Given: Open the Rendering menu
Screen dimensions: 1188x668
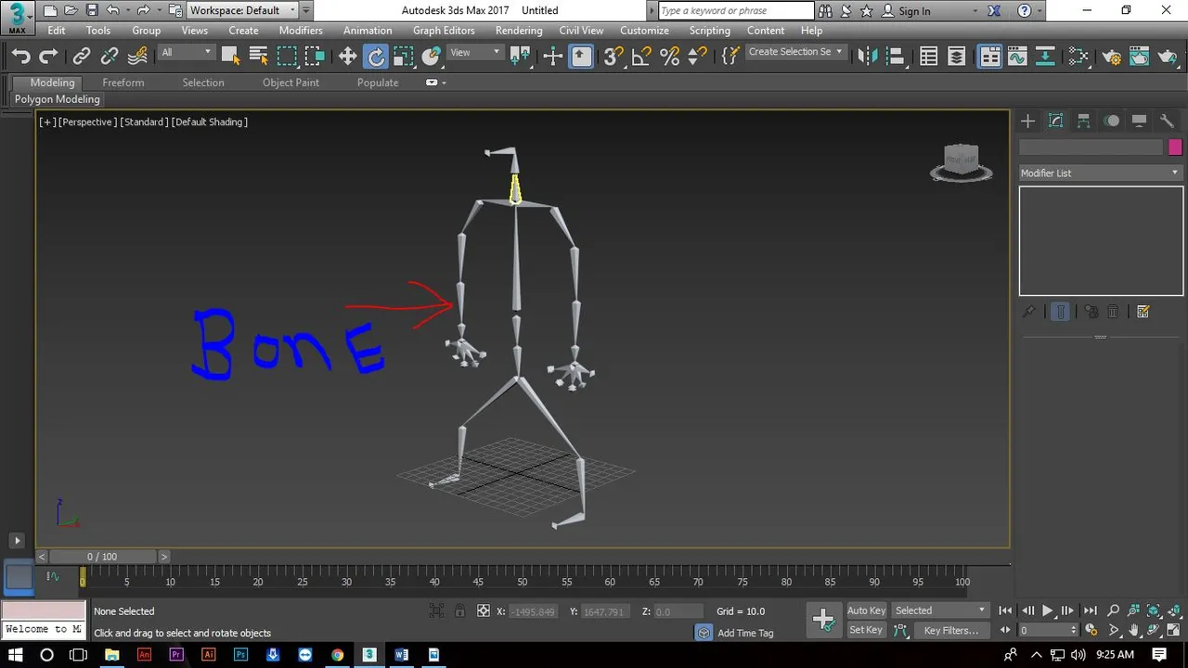Looking at the screenshot, I should click(x=519, y=31).
